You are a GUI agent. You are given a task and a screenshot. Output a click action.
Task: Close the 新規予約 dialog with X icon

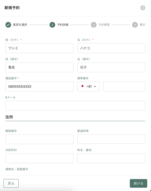143,8
